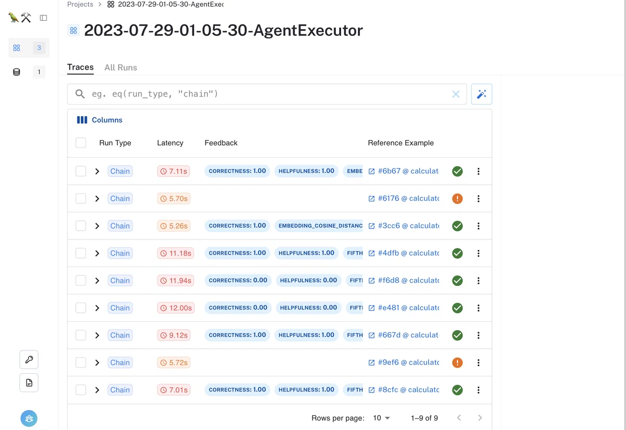Screen dimensions: 626x430
Task: Open more options for #667d row
Action: click(478, 335)
